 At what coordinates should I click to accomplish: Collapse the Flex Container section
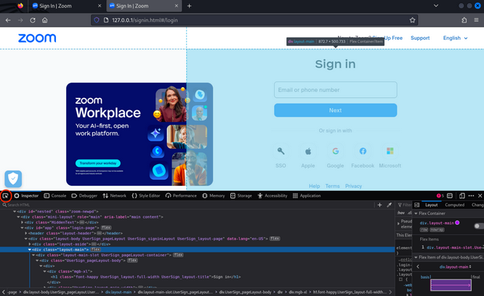[416, 213]
